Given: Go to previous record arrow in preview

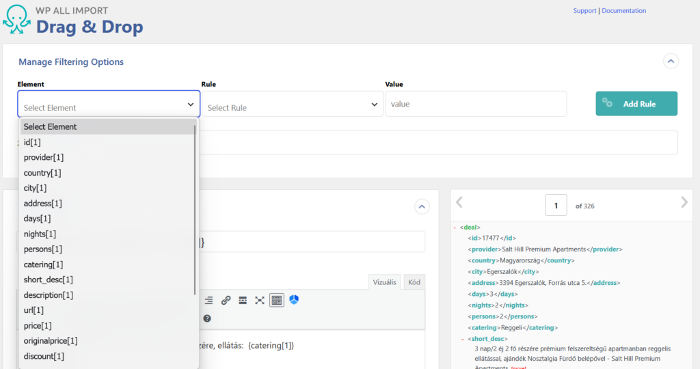Looking at the screenshot, I should pyautogui.click(x=459, y=202).
